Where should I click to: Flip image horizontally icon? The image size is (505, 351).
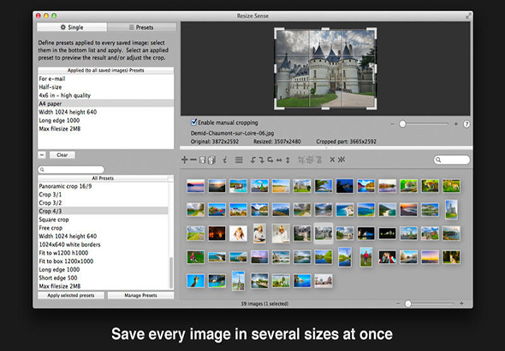(x=279, y=160)
